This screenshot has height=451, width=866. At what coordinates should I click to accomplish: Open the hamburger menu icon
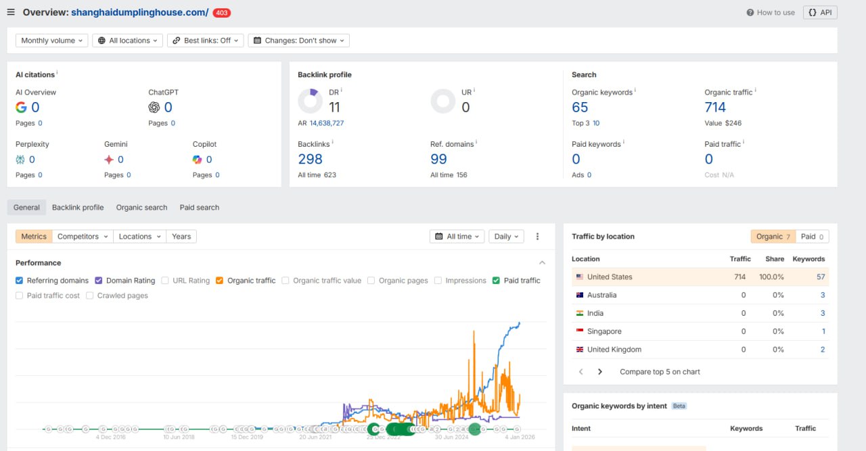pyautogui.click(x=11, y=12)
